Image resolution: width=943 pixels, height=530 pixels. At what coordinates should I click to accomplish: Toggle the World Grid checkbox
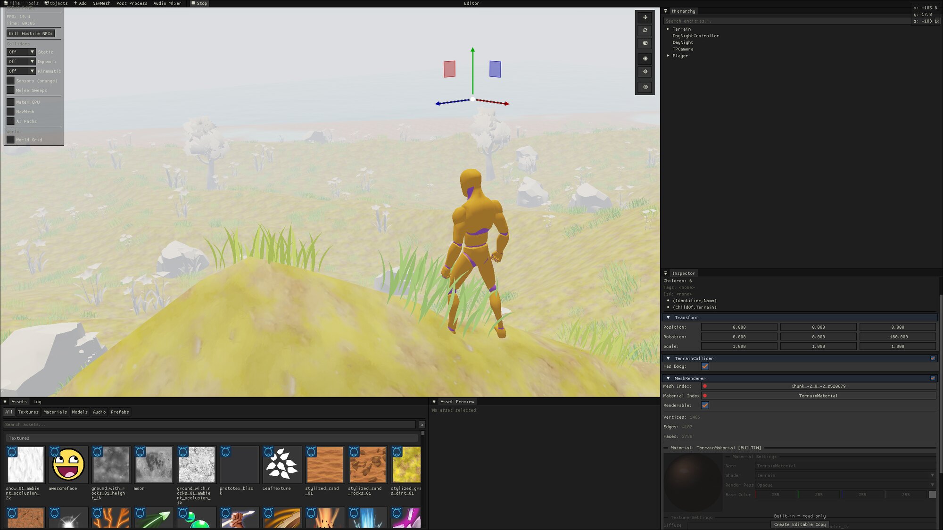tap(10, 140)
